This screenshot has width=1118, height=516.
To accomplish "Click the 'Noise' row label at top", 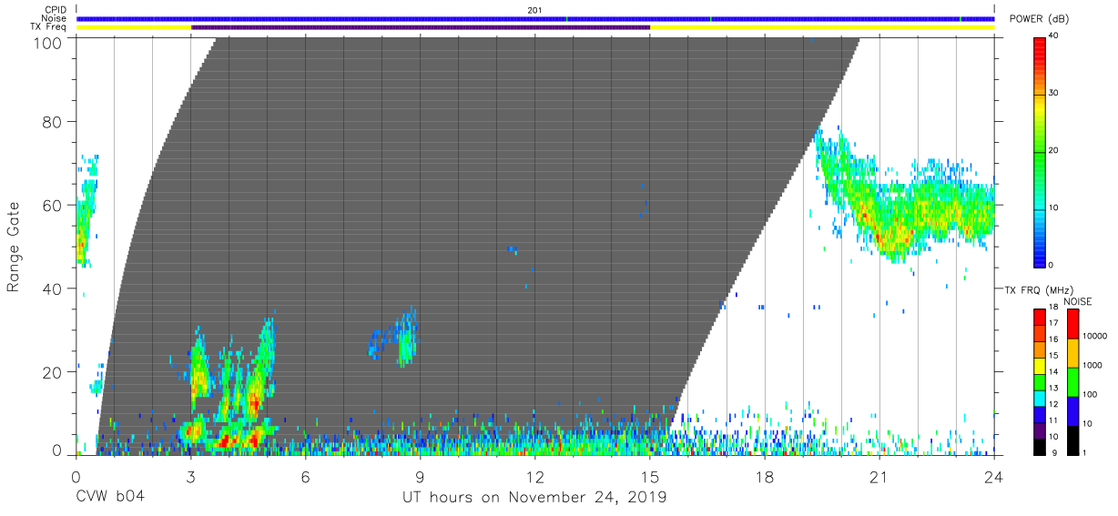I will pyautogui.click(x=56, y=18).
